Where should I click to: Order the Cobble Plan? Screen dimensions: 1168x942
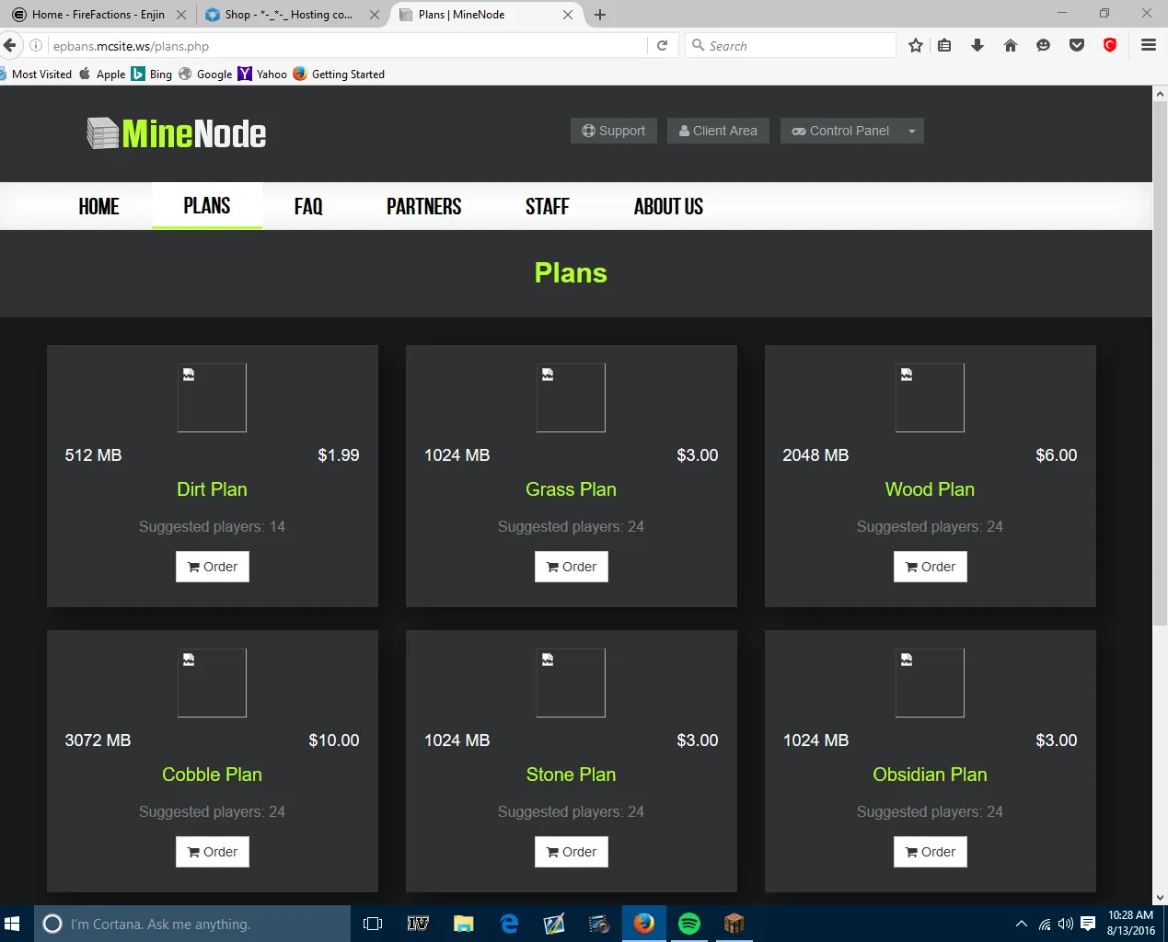pos(213,852)
